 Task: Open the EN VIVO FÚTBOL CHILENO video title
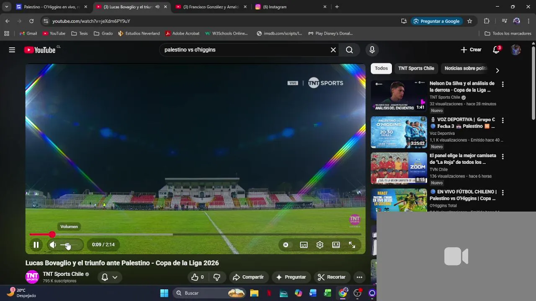click(x=463, y=195)
